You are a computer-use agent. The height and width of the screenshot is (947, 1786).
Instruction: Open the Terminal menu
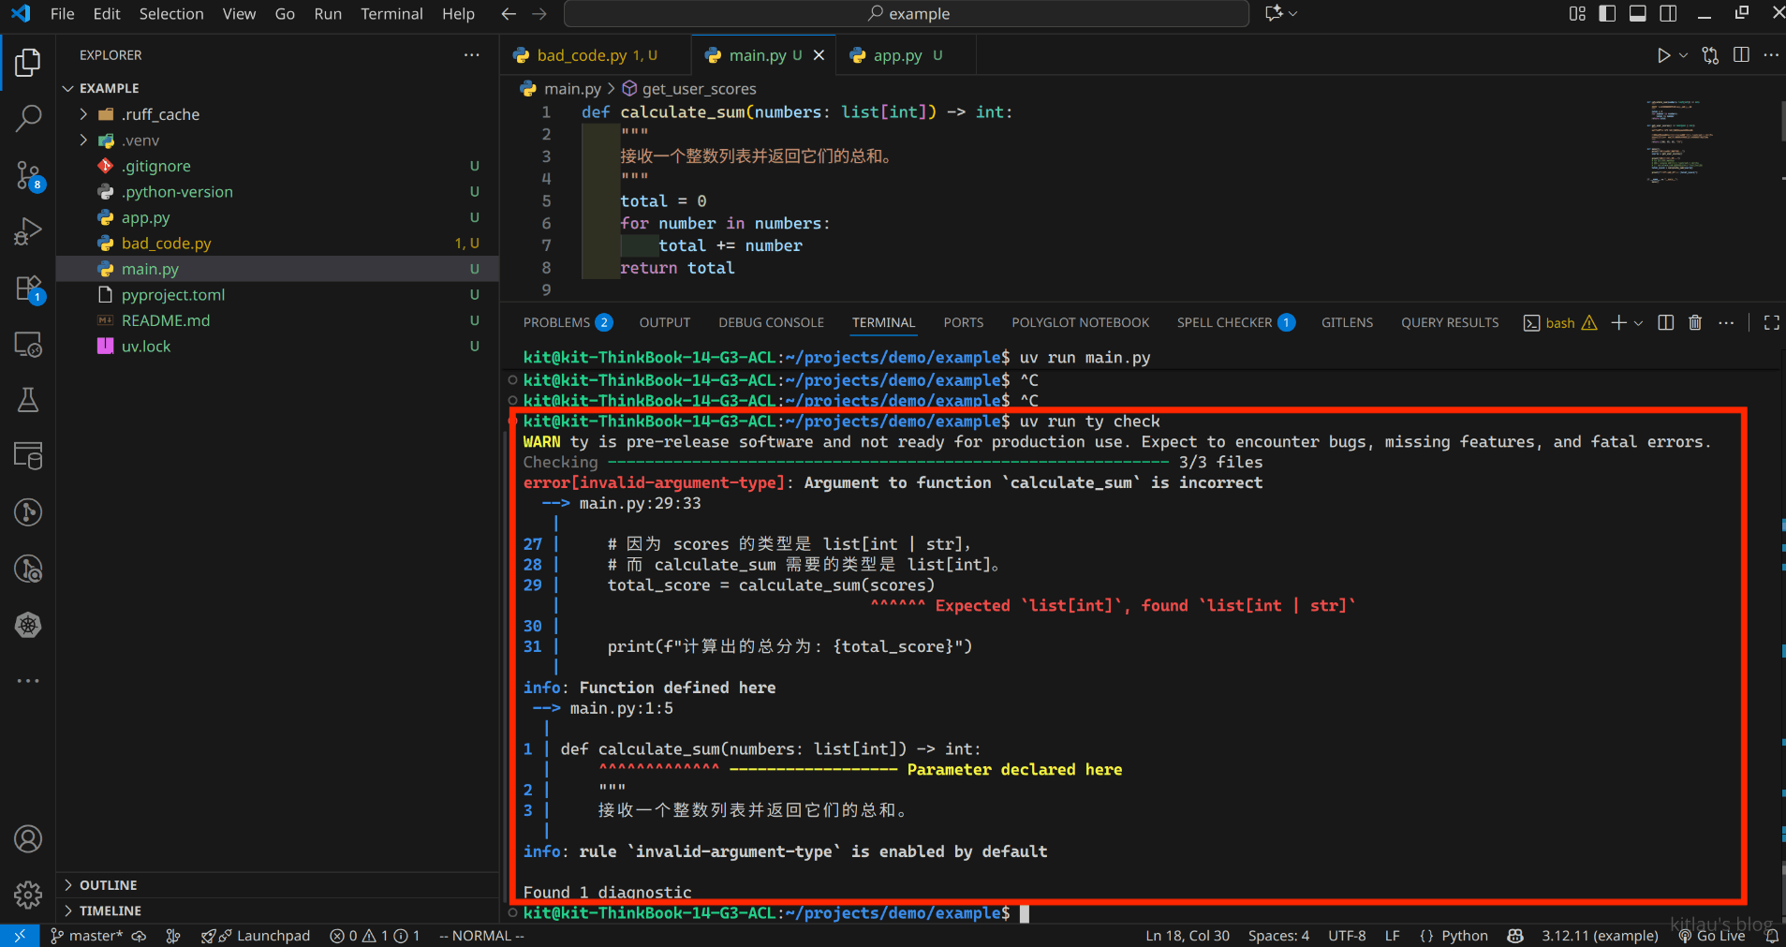point(391,14)
